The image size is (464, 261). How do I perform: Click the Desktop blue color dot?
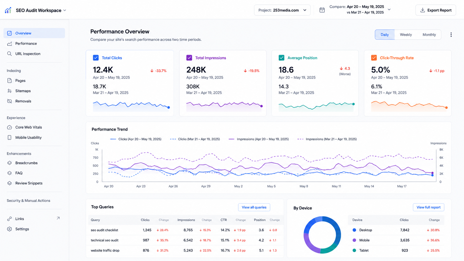(354, 230)
